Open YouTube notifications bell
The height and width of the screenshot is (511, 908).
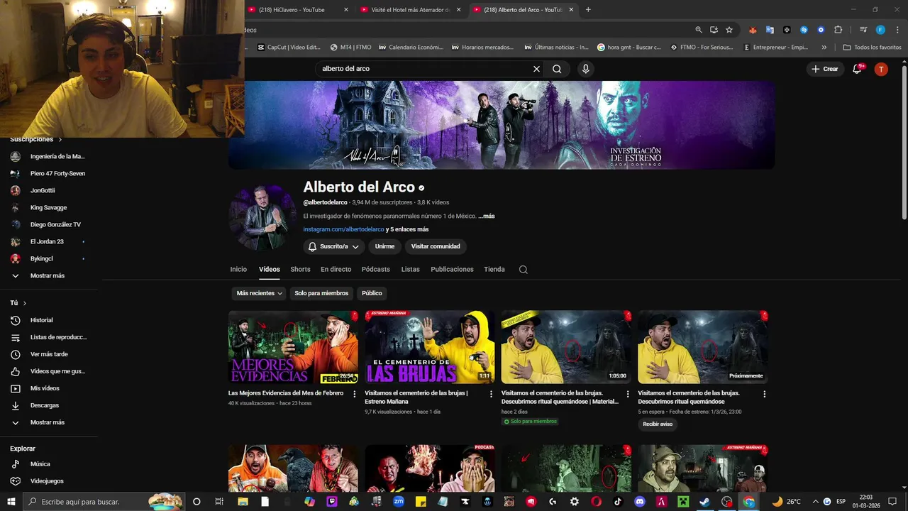[x=857, y=69]
